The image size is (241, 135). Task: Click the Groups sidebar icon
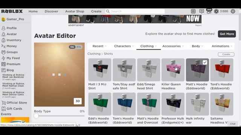pyautogui.click(x=3, y=52)
